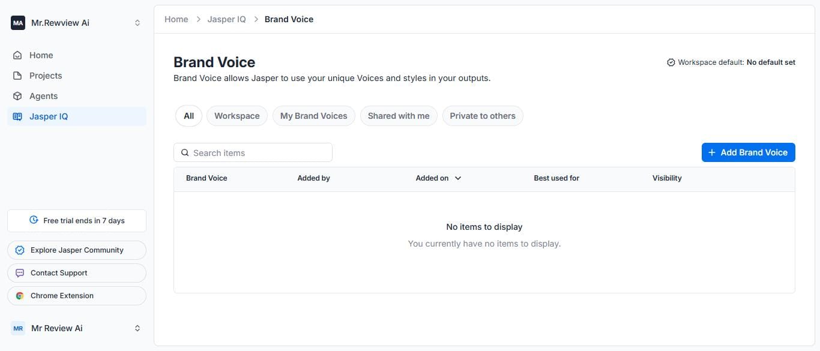
Task: Focus the Search items field
Action: 253,152
